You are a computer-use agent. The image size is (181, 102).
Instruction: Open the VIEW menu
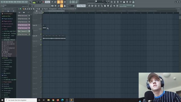(15, 2)
